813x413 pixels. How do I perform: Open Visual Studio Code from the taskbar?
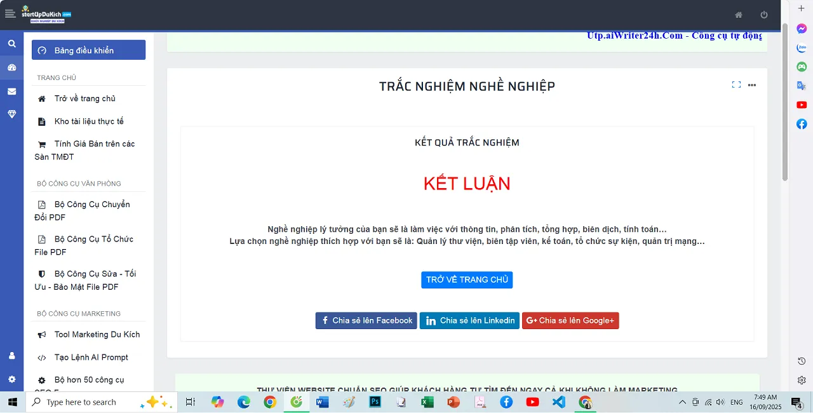pos(558,402)
